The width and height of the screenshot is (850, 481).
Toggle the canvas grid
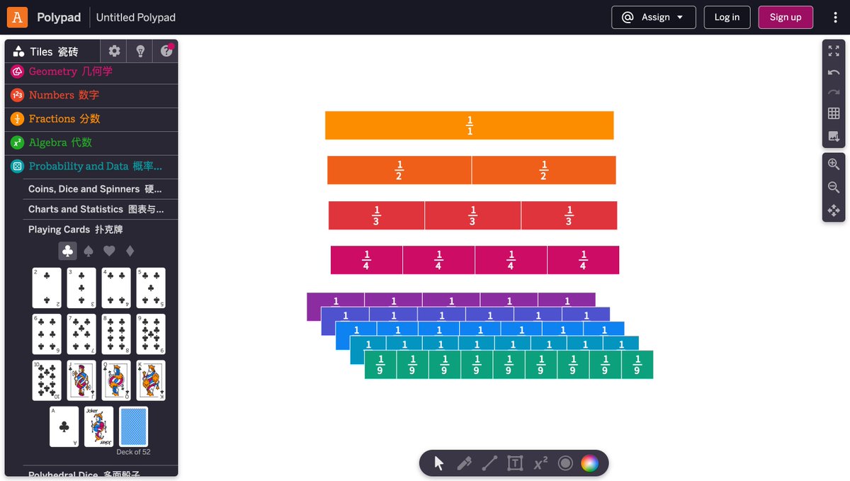click(x=834, y=113)
